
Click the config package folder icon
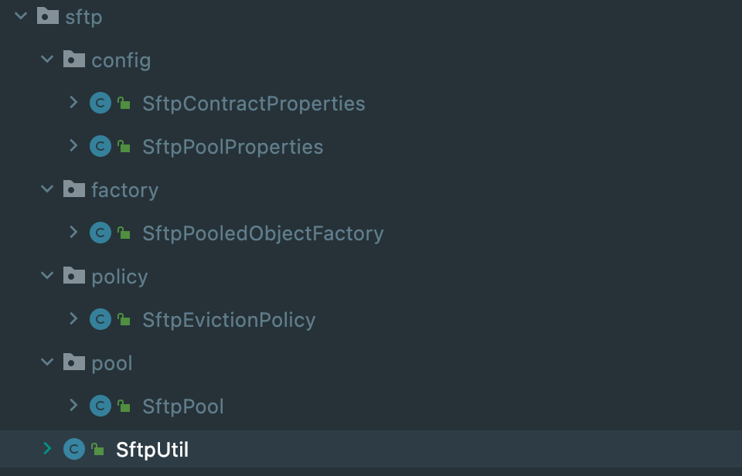pos(74,59)
